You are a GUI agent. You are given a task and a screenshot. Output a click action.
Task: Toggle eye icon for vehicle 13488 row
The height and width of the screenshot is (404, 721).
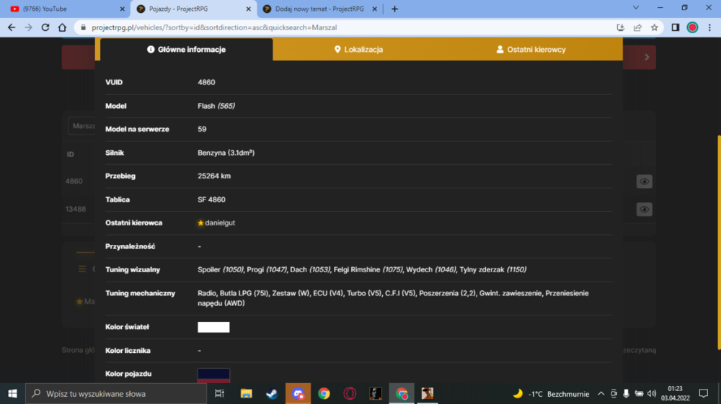[x=644, y=210]
